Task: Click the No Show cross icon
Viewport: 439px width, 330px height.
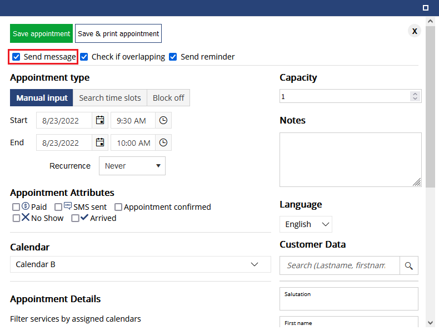Action: 26,217
